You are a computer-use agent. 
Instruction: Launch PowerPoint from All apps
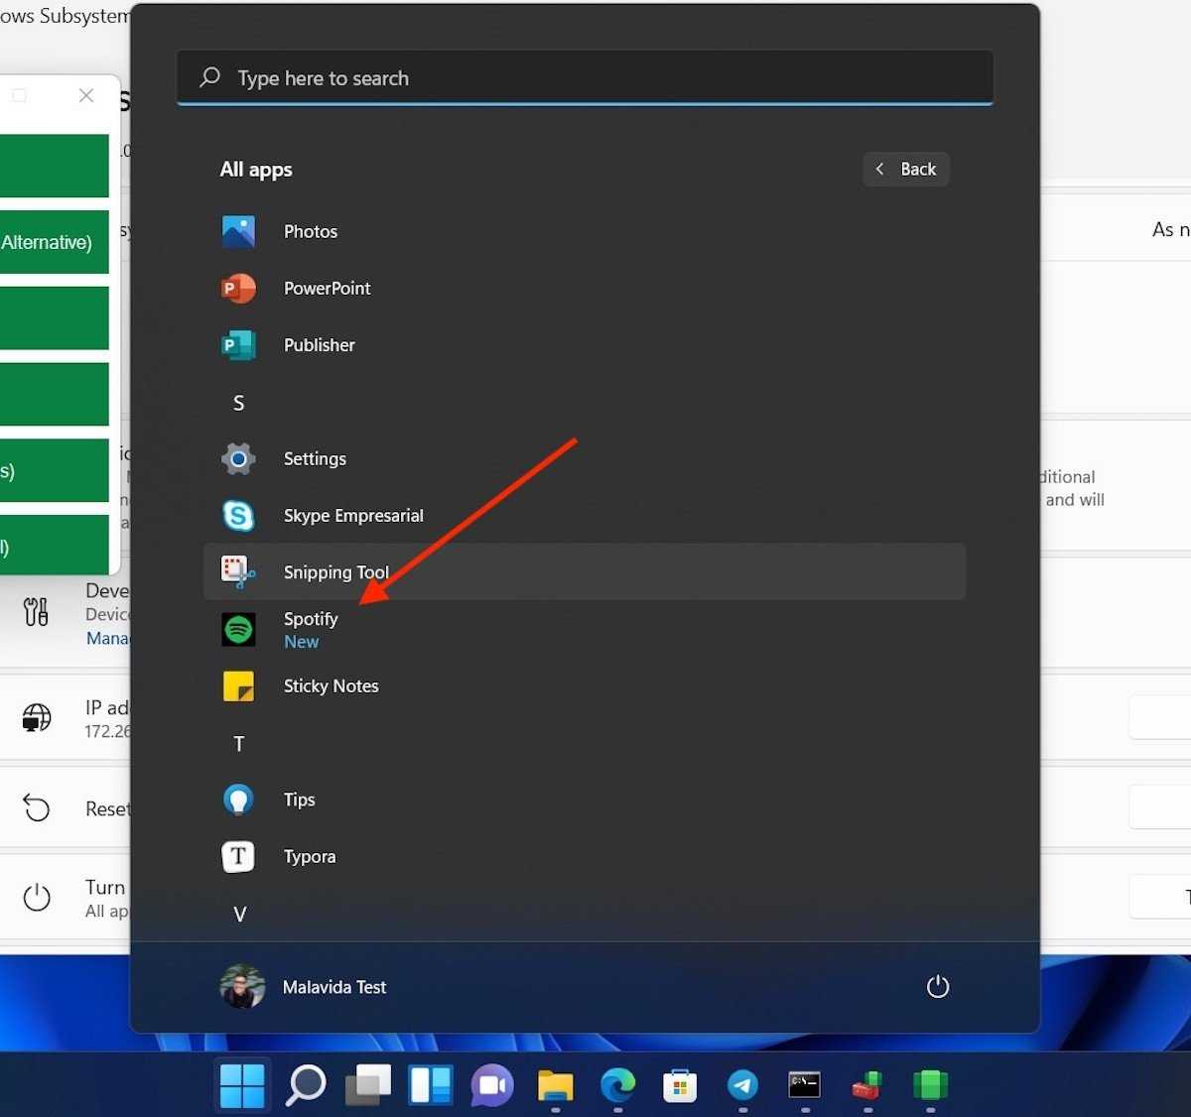(326, 289)
